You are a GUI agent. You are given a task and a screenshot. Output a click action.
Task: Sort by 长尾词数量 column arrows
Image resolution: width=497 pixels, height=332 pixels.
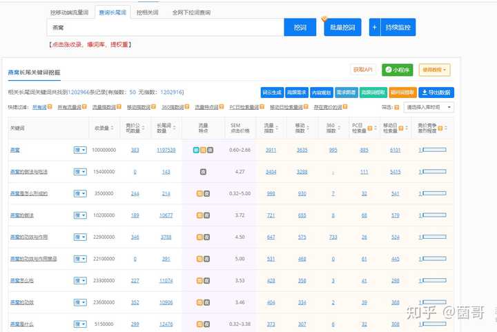pos(174,128)
